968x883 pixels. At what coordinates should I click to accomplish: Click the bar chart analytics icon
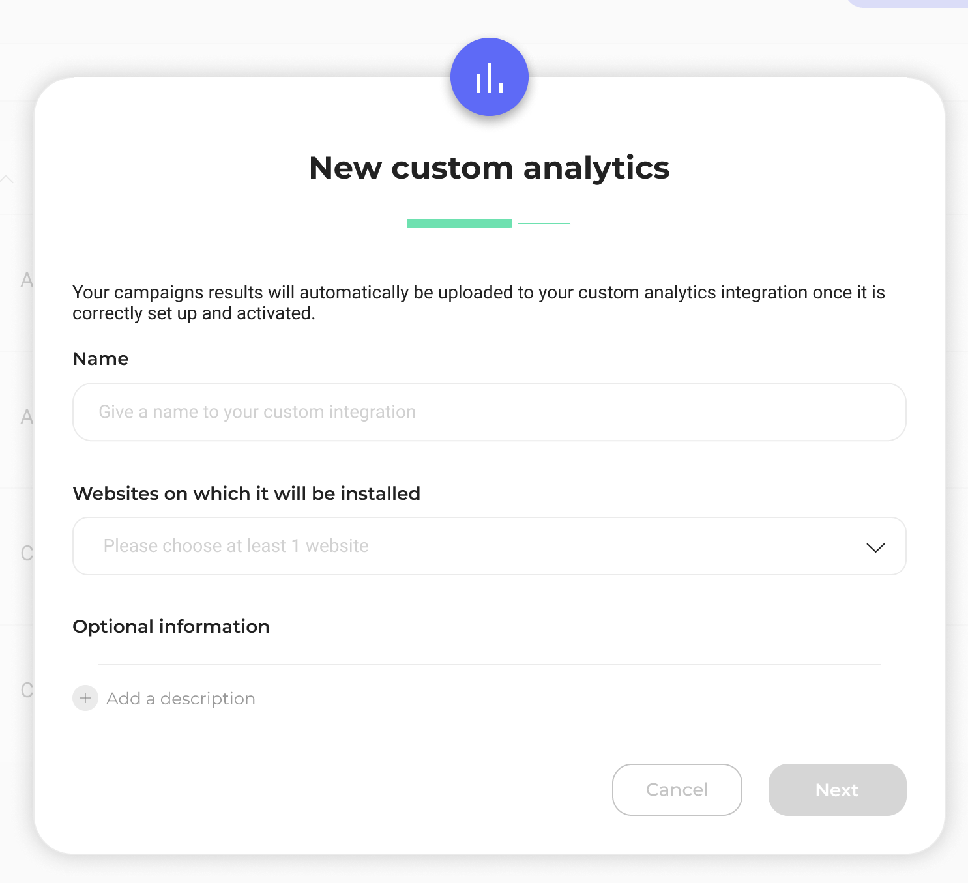489,77
